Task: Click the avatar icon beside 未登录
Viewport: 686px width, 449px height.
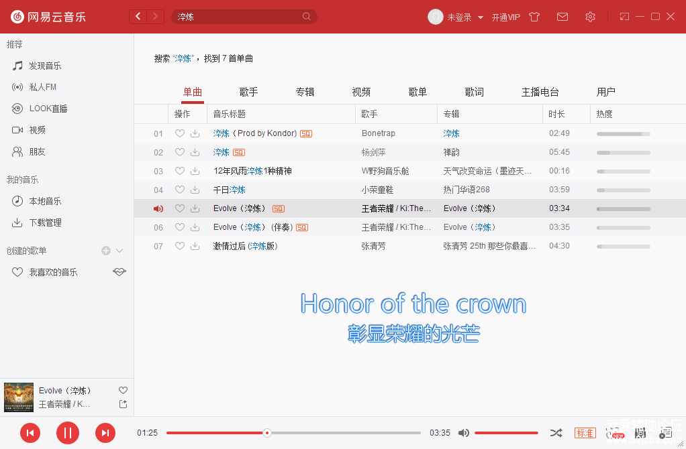Action: tap(436, 17)
